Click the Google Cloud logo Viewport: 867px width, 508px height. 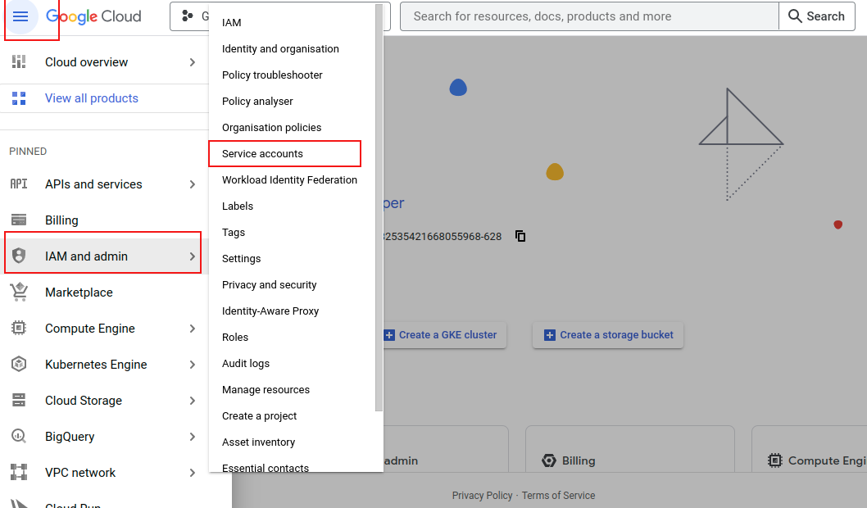coord(93,16)
